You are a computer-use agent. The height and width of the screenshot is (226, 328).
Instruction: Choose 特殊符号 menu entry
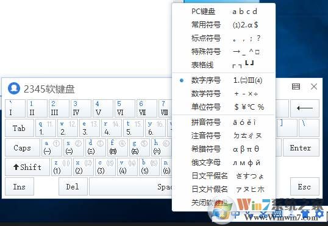[x=223, y=51]
